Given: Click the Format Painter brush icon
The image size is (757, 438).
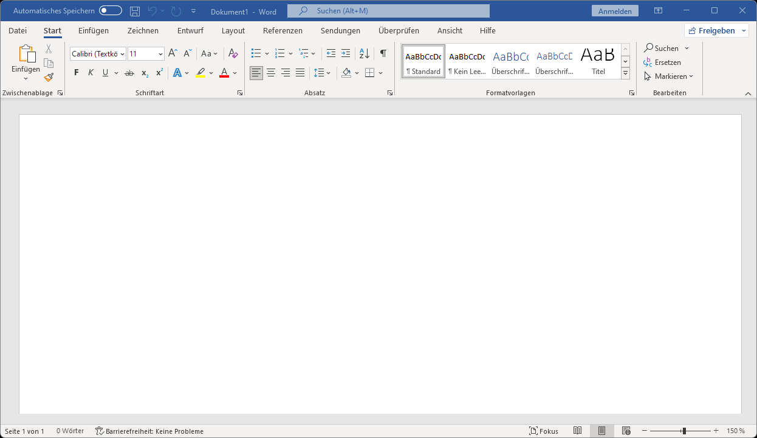Looking at the screenshot, I should 49,77.
